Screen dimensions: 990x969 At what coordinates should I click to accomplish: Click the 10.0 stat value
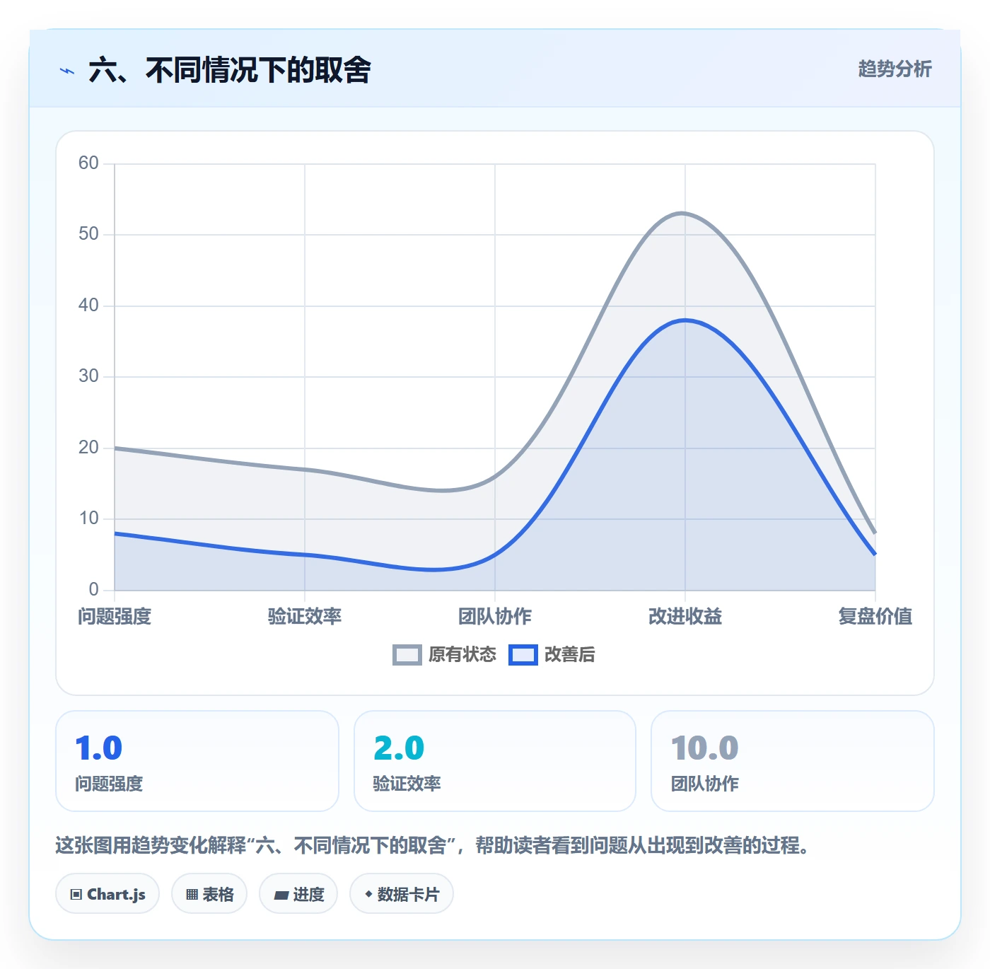tap(704, 748)
